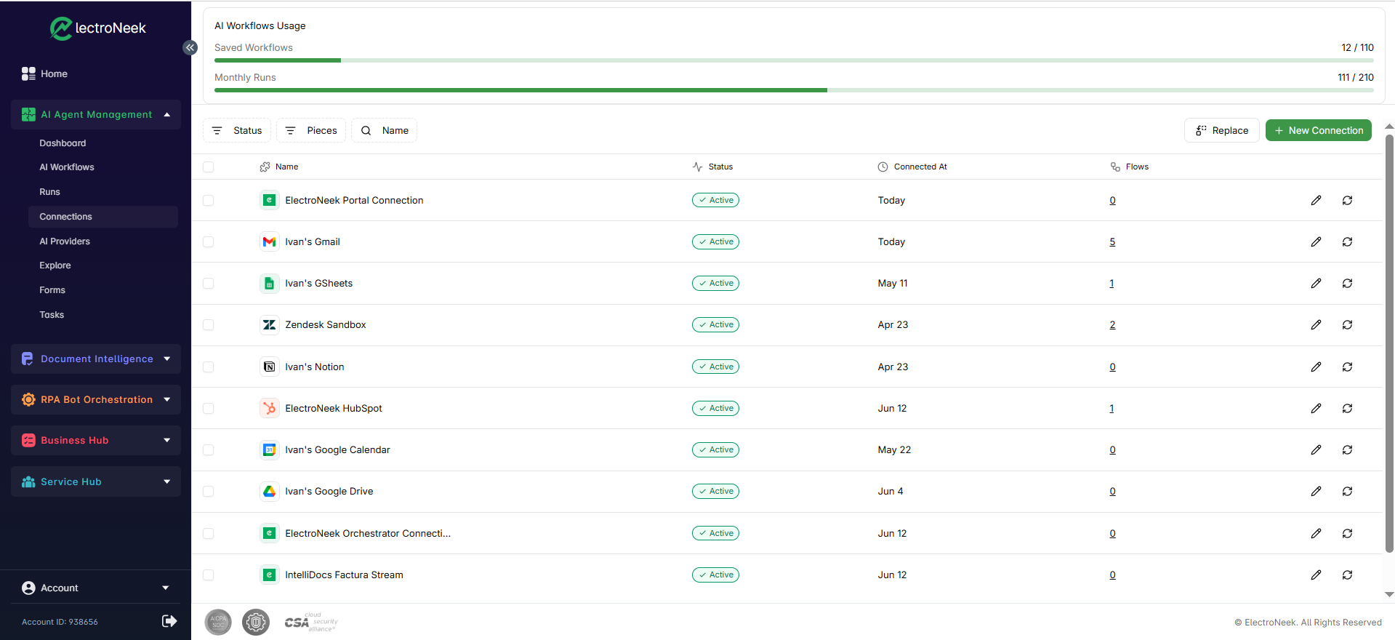Tick the checkbox for ElectroNeek Portal Connection
This screenshot has width=1395, height=640.
209,200
